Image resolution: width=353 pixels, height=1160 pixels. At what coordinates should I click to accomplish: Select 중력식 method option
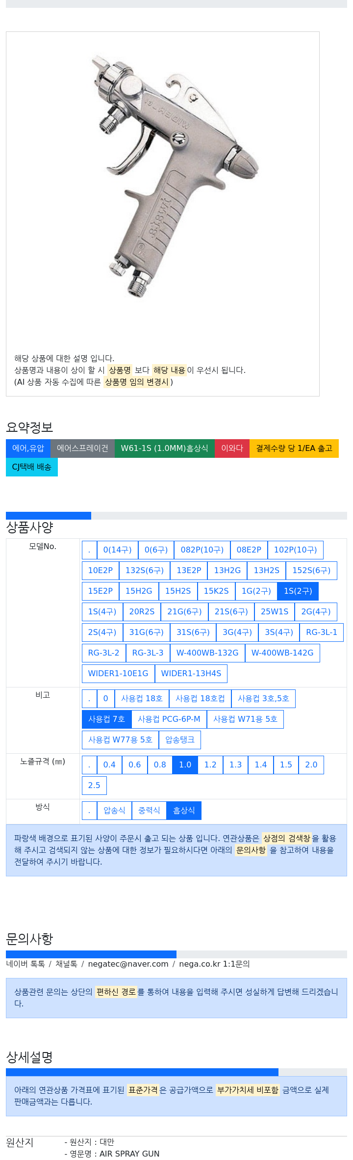click(x=149, y=811)
